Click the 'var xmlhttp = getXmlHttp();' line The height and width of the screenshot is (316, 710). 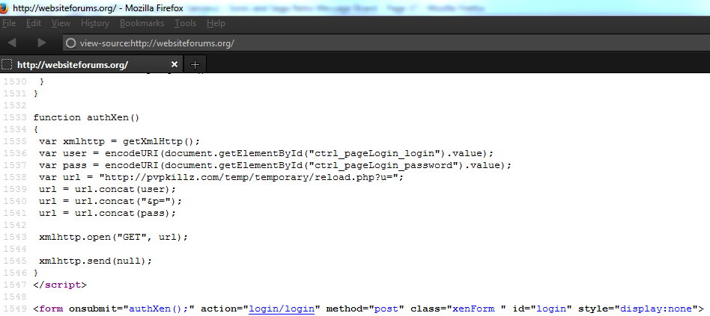coord(119,141)
